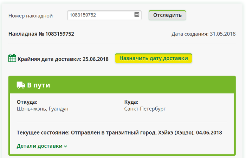Click the green calendar icon
The height and width of the screenshot is (158, 246).
coord(12,58)
